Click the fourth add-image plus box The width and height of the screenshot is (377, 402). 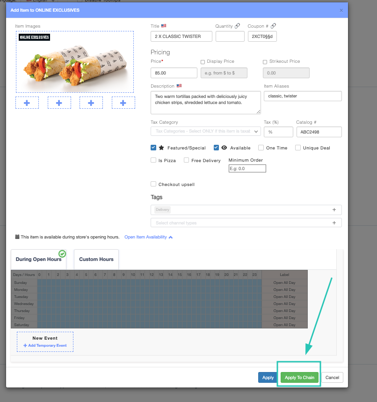[x=123, y=103]
